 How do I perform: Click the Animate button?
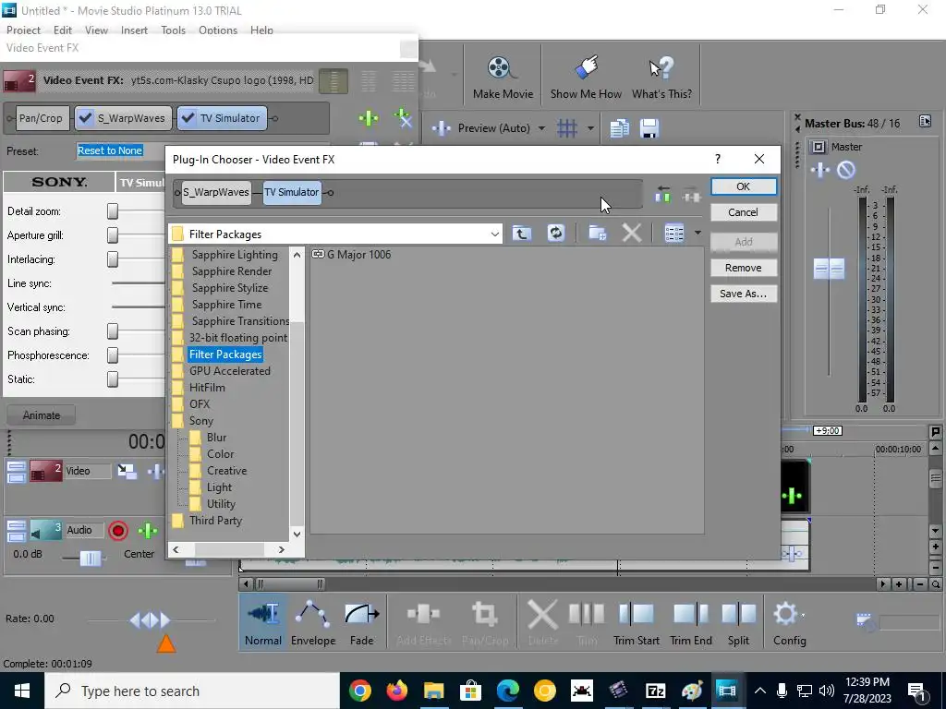point(41,415)
